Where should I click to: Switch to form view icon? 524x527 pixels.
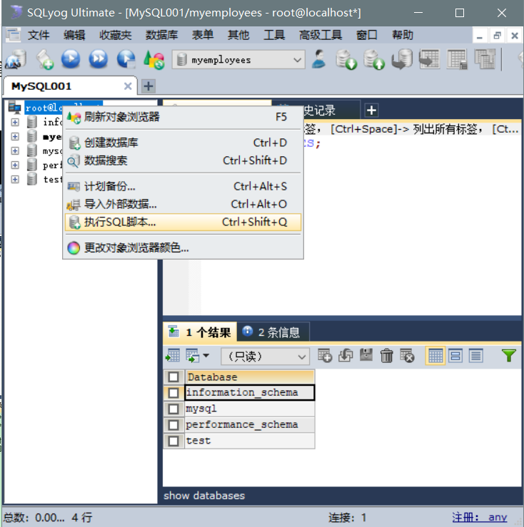coord(455,356)
